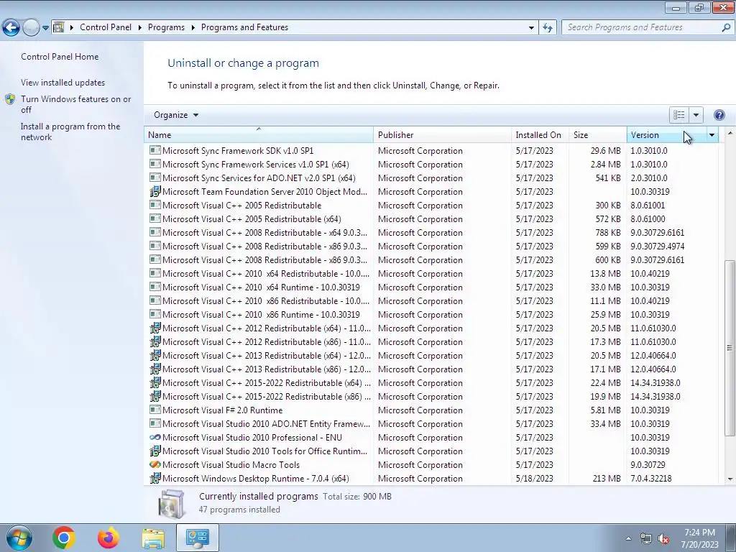Sort list by Installed On column
This screenshot has height=552, width=736.
[x=540, y=134]
